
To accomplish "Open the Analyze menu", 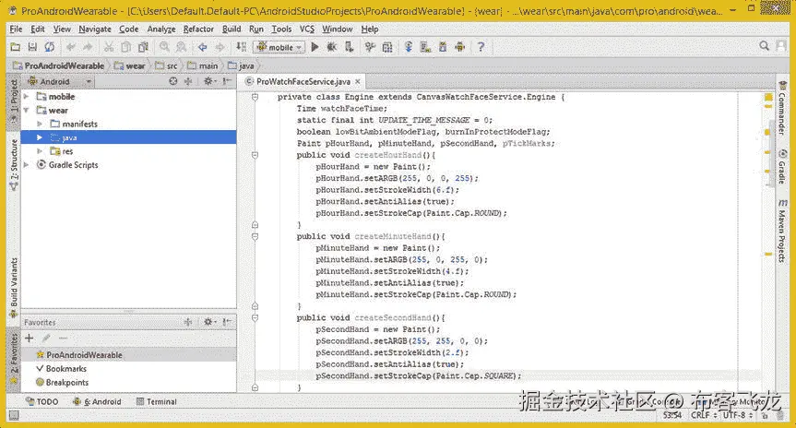I will point(161,29).
